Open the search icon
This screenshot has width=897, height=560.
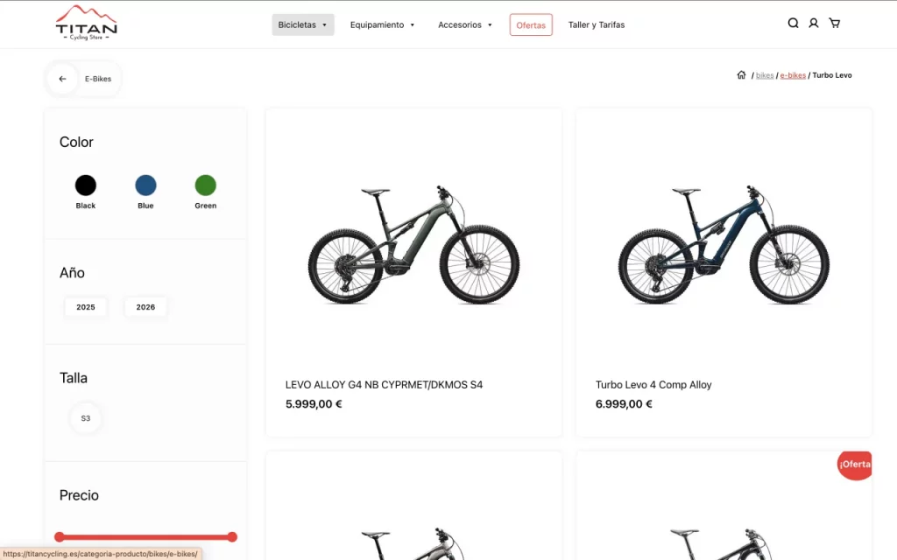coord(793,23)
